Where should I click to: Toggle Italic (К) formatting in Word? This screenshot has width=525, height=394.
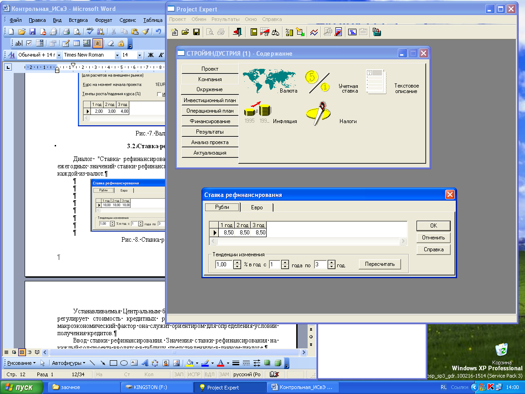tap(161, 55)
